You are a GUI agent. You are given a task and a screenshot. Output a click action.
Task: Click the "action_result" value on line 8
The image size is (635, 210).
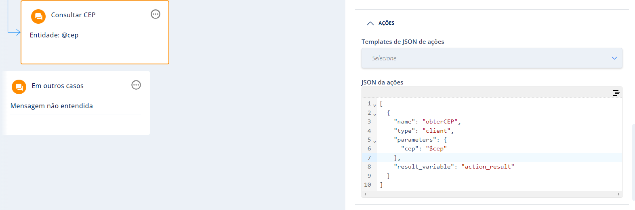488,167
